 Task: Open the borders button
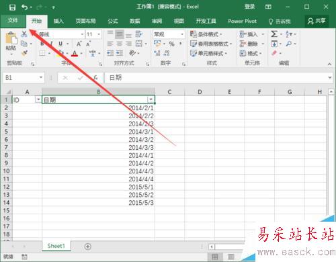42,53
